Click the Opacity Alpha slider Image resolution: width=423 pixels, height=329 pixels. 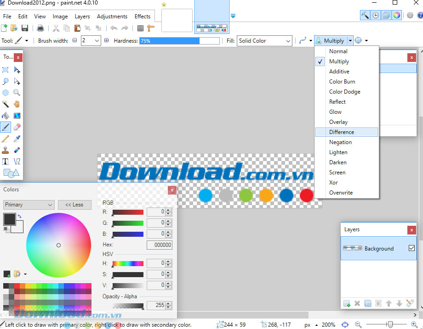point(128,306)
